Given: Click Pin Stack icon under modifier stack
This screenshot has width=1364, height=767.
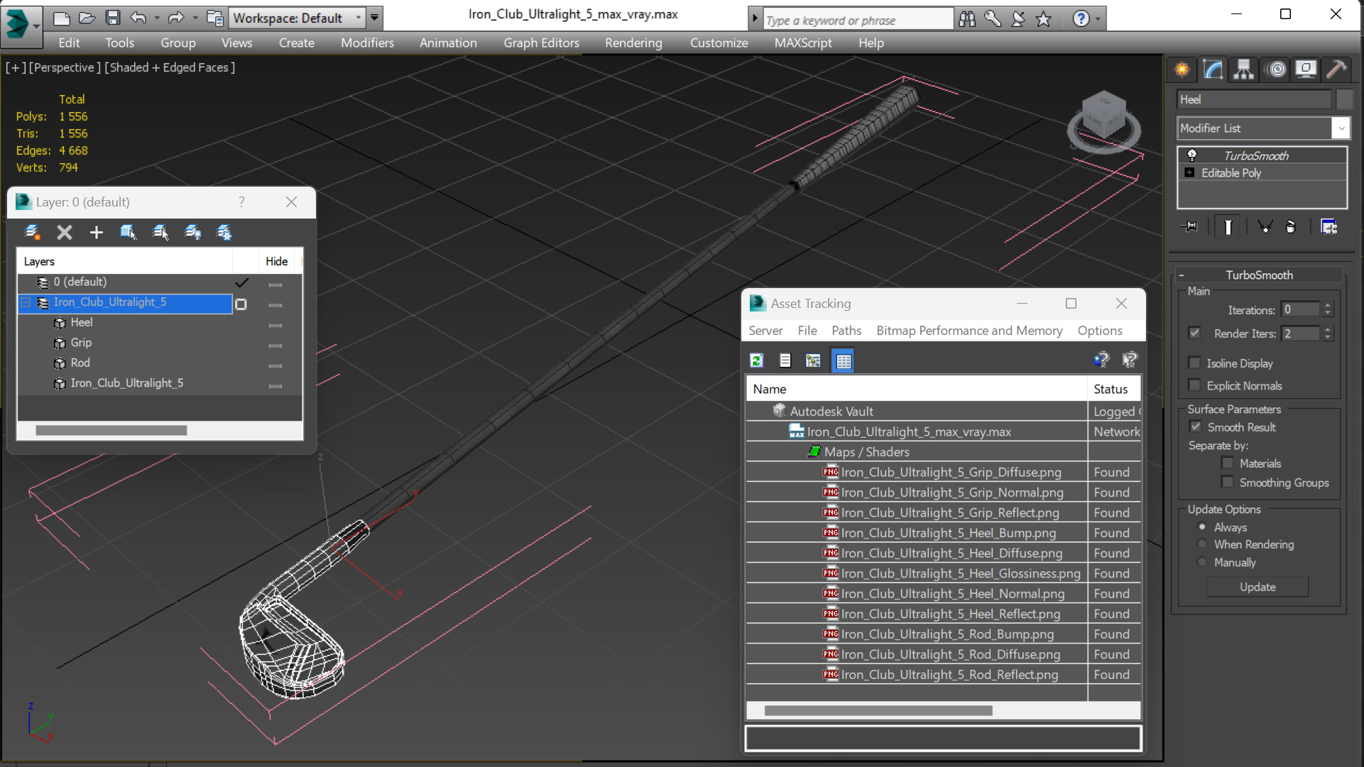Looking at the screenshot, I should (1189, 227).
